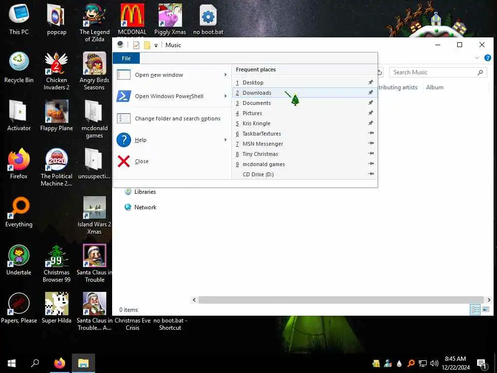This screenshot has height=373, width=497.
Task: Expand the ribbon chevron
Action: (x=477, y=58)
